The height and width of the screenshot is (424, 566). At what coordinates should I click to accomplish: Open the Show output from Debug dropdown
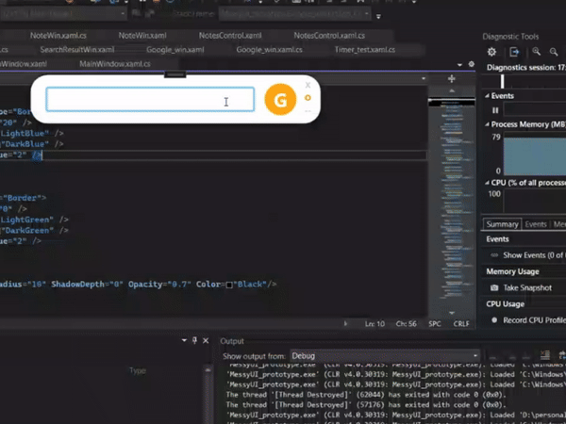point(385,356)
